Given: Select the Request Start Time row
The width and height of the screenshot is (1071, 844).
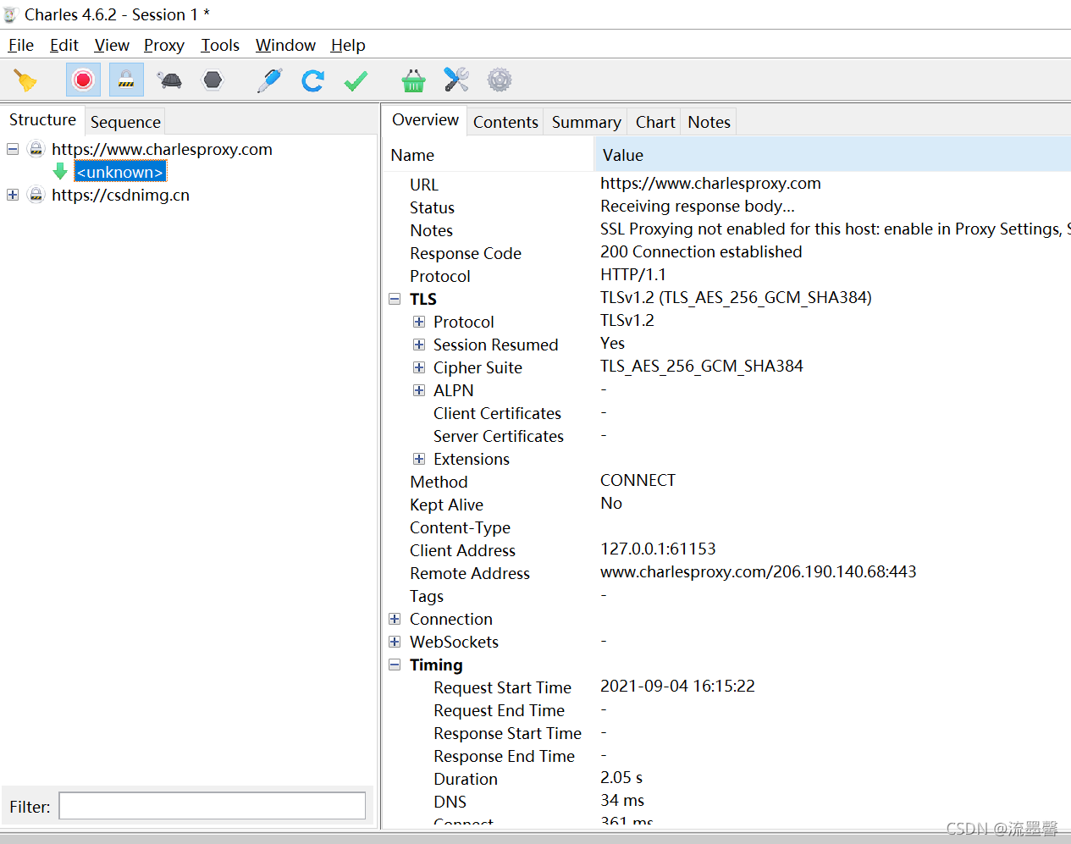Looking at the screenshot, I should pyautogui.click(x=727, y=687).
